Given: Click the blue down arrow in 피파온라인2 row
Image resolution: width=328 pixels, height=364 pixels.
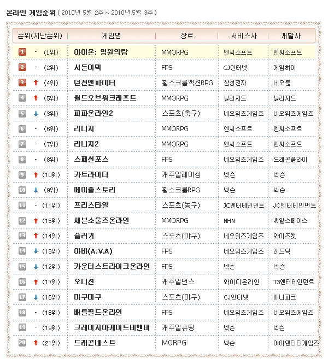Looking at the screenshot, I should pyautogui.click(x=36, y=114).
